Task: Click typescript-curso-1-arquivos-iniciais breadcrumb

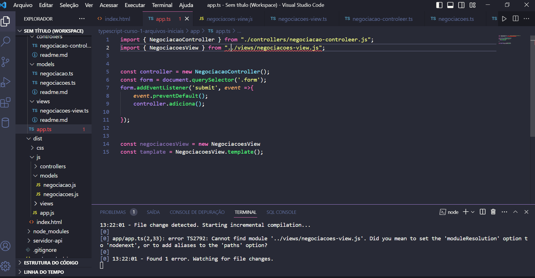Action: click(x=141, y=31)
